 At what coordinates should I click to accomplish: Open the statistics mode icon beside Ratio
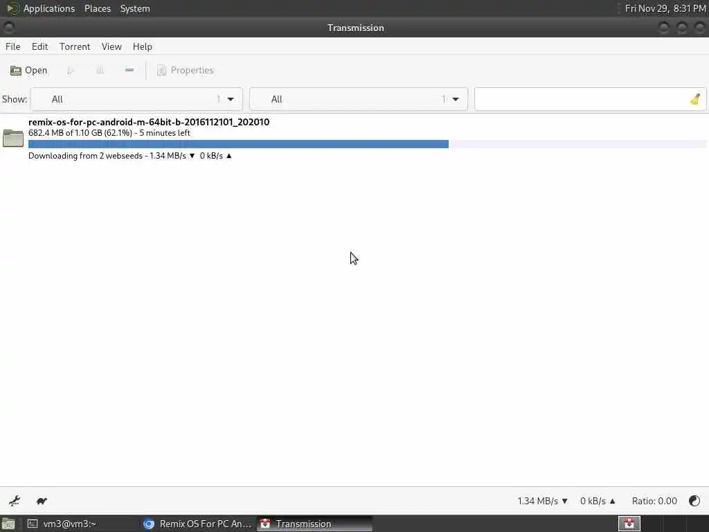pyautogui.click(x=694, y=501)
